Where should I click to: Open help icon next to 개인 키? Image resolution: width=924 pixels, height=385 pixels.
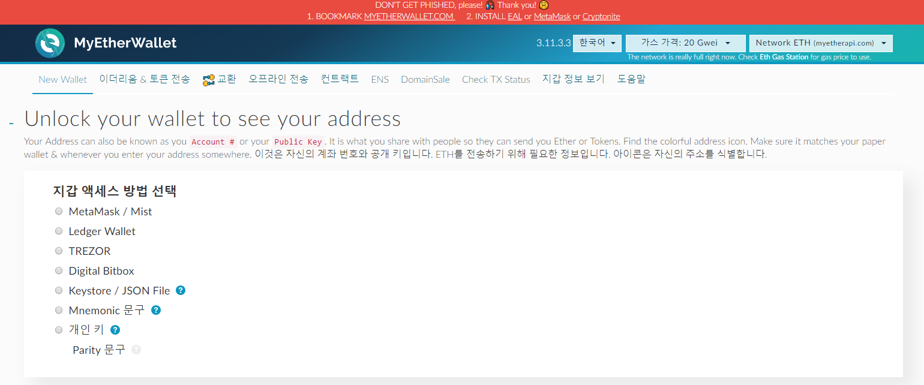tap(115, 330)
